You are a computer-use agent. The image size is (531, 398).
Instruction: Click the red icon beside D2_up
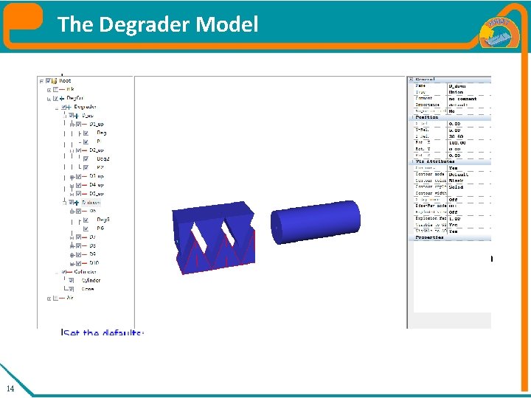pyautogui.click(x=84, y=150)
